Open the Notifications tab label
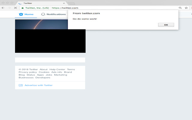 tap(56, 14)
